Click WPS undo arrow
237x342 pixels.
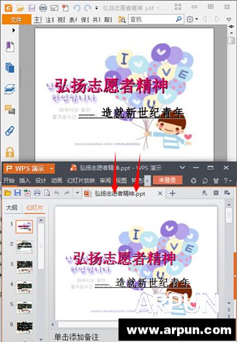(57, 193)
